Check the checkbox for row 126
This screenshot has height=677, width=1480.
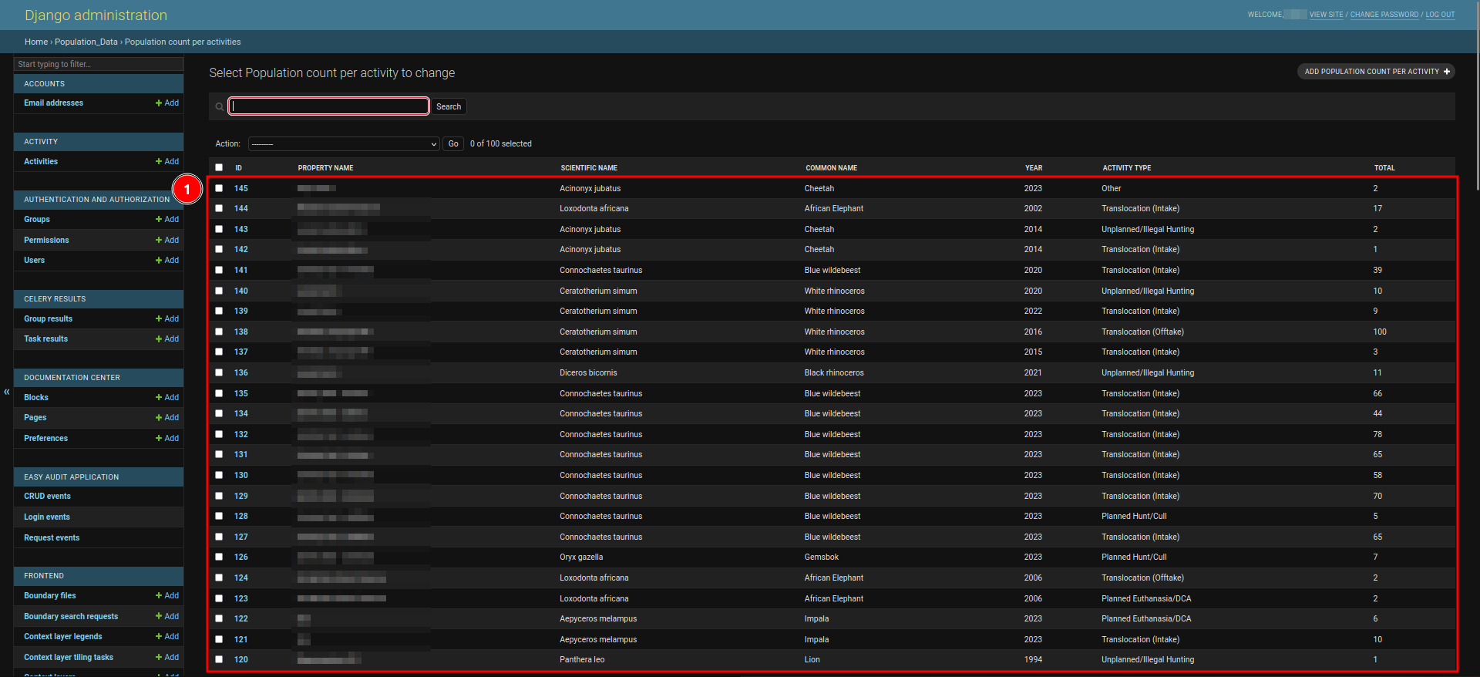pos(219,557)
